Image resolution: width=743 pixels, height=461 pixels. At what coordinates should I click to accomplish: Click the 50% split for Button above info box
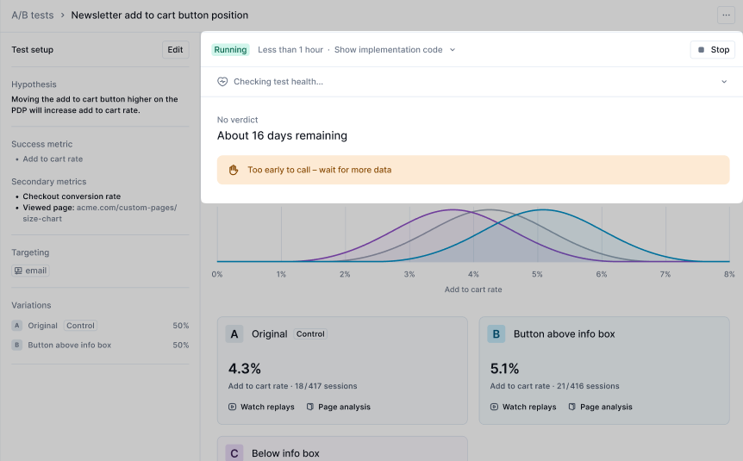180,345
